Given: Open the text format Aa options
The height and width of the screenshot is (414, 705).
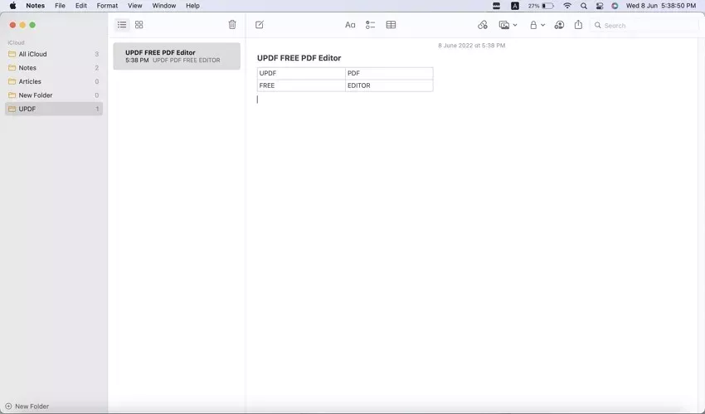Looking at the screenshot, I should coord(350,25).
